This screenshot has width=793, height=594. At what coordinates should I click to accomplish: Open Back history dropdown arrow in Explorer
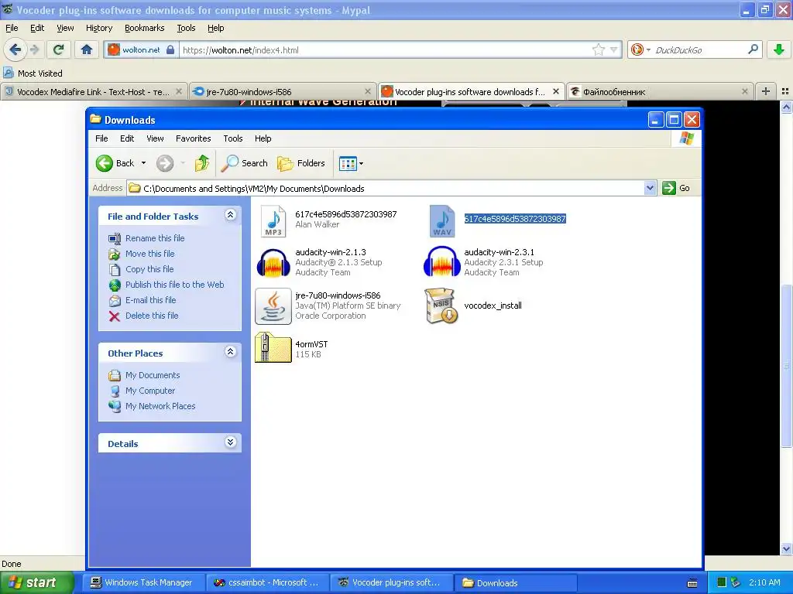tap(143, 163)
